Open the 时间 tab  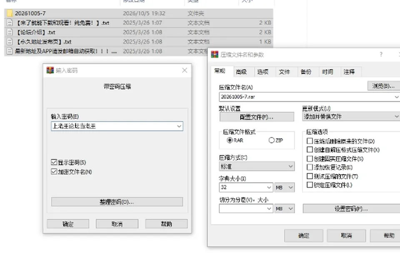tap(327, 72)
